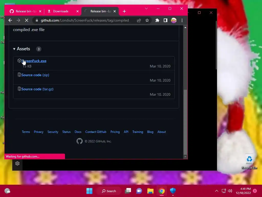This screenshot has width=262, height=197.
Task: Switch to the Downloads tab
Action: point(61,11)
